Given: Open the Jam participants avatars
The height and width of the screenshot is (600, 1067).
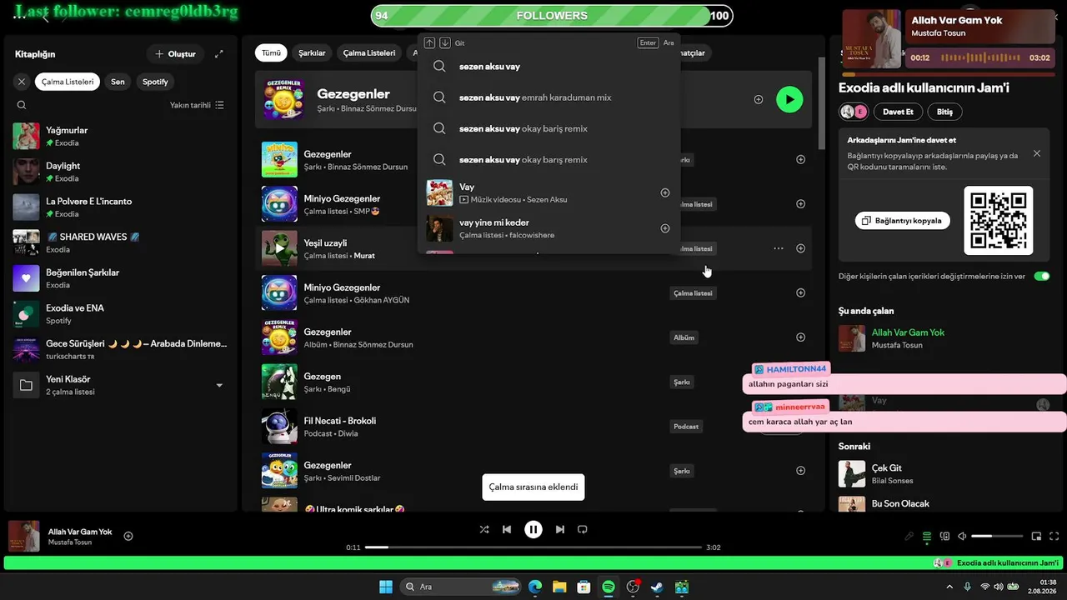Looking at the screenshot, I should click(x=854, y=112).
